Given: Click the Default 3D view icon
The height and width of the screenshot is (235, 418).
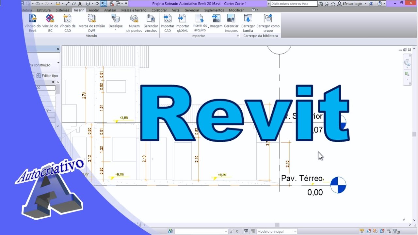Looking at the screenshot, I should coord(88,4).
